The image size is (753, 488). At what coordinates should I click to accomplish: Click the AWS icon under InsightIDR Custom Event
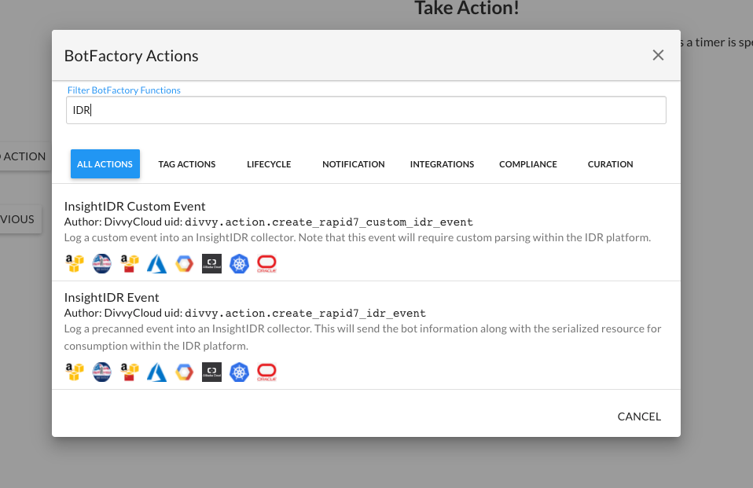coord(75,264)
